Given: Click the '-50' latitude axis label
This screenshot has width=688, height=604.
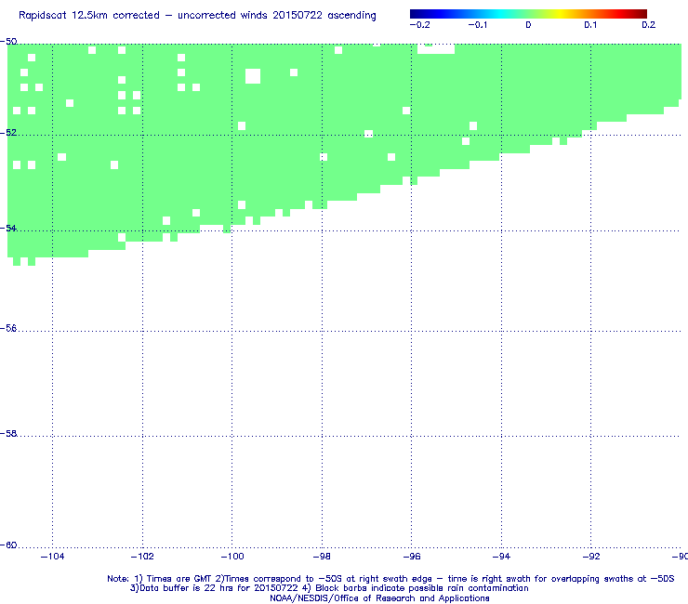Looking at the screenshot, I should (8, 42).
